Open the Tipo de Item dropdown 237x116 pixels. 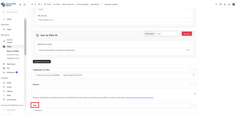[x=168, y=34]
